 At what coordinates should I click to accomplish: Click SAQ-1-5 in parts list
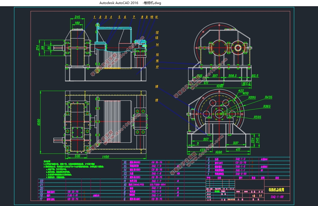pyautogui.click(x=157, y=191)
